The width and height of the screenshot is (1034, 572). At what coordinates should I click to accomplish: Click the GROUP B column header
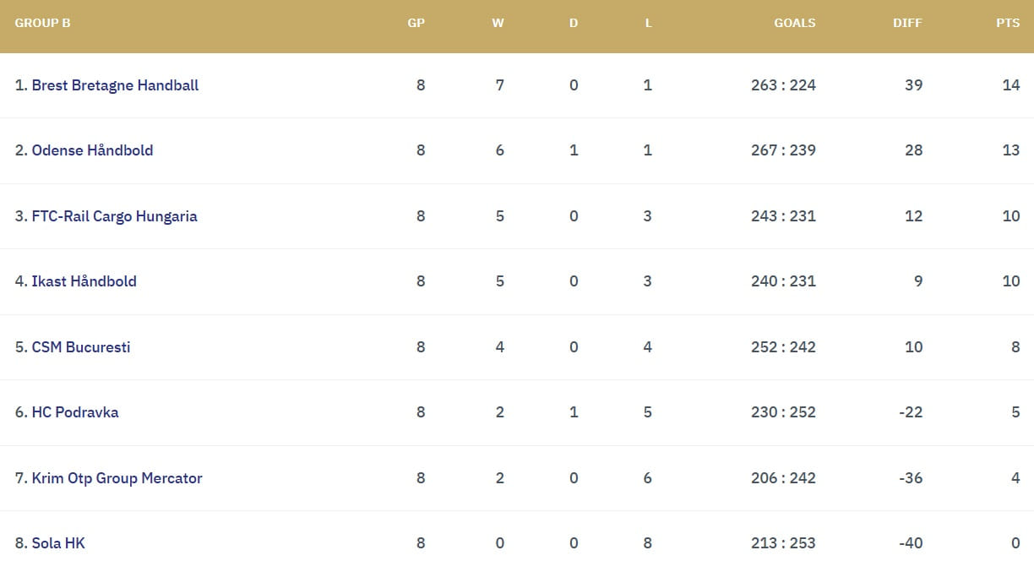point(43,24)
